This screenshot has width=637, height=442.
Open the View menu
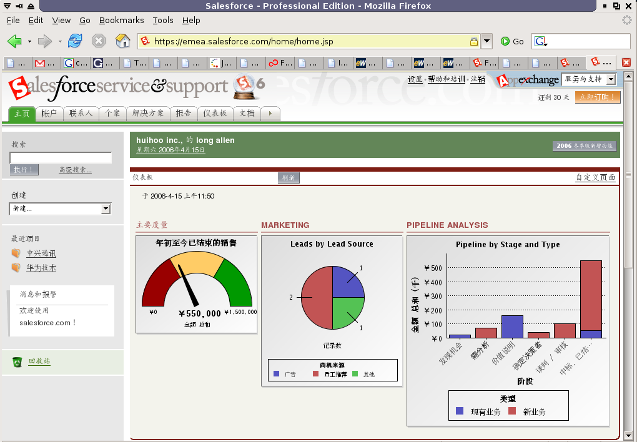tap(61, 21)
